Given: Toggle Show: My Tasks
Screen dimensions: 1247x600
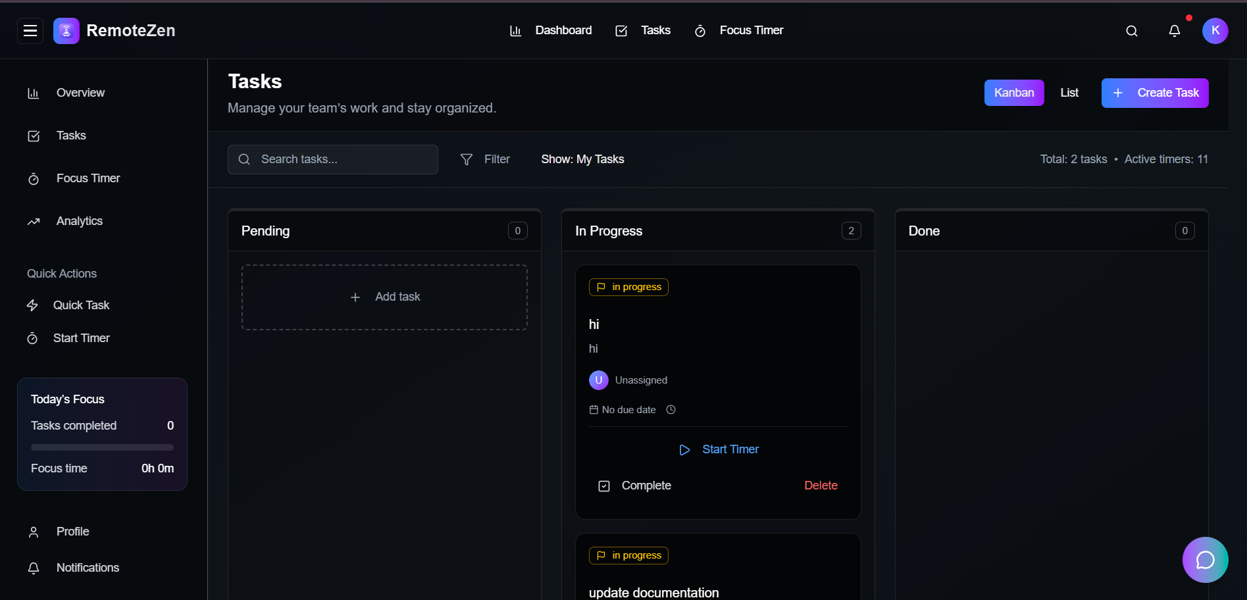Looking at the screenshot, I should point(582,159).
